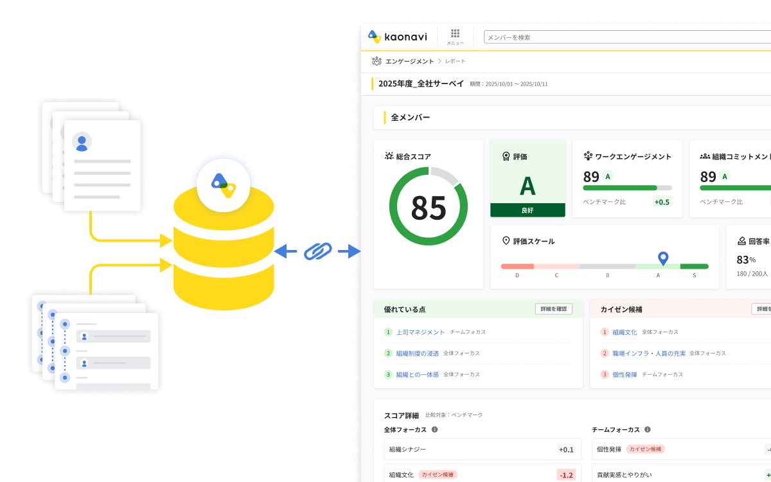Open 組織制度の浸透 link
The height and width of the screenshot is (482, 771).
pos(417,353)
